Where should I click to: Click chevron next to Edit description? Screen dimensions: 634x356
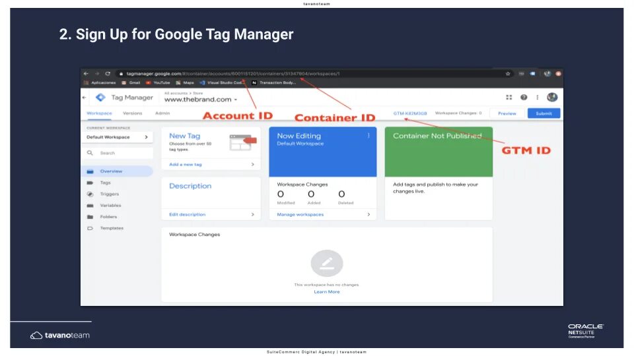[253, 214]
